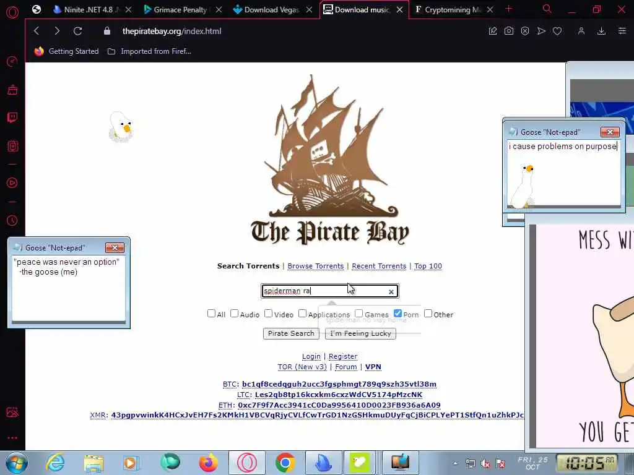The width and height of the screenshot is (634, 475).
Task: Click the LTC donation address link
Action: (339, 395)
